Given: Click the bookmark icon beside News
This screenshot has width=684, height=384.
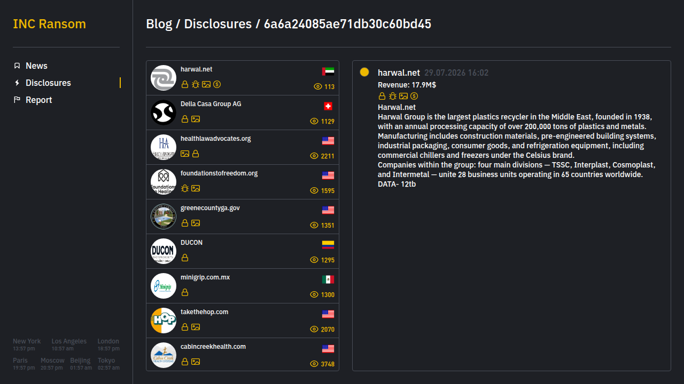Looking at the screenshot, I should pos(17,66).
